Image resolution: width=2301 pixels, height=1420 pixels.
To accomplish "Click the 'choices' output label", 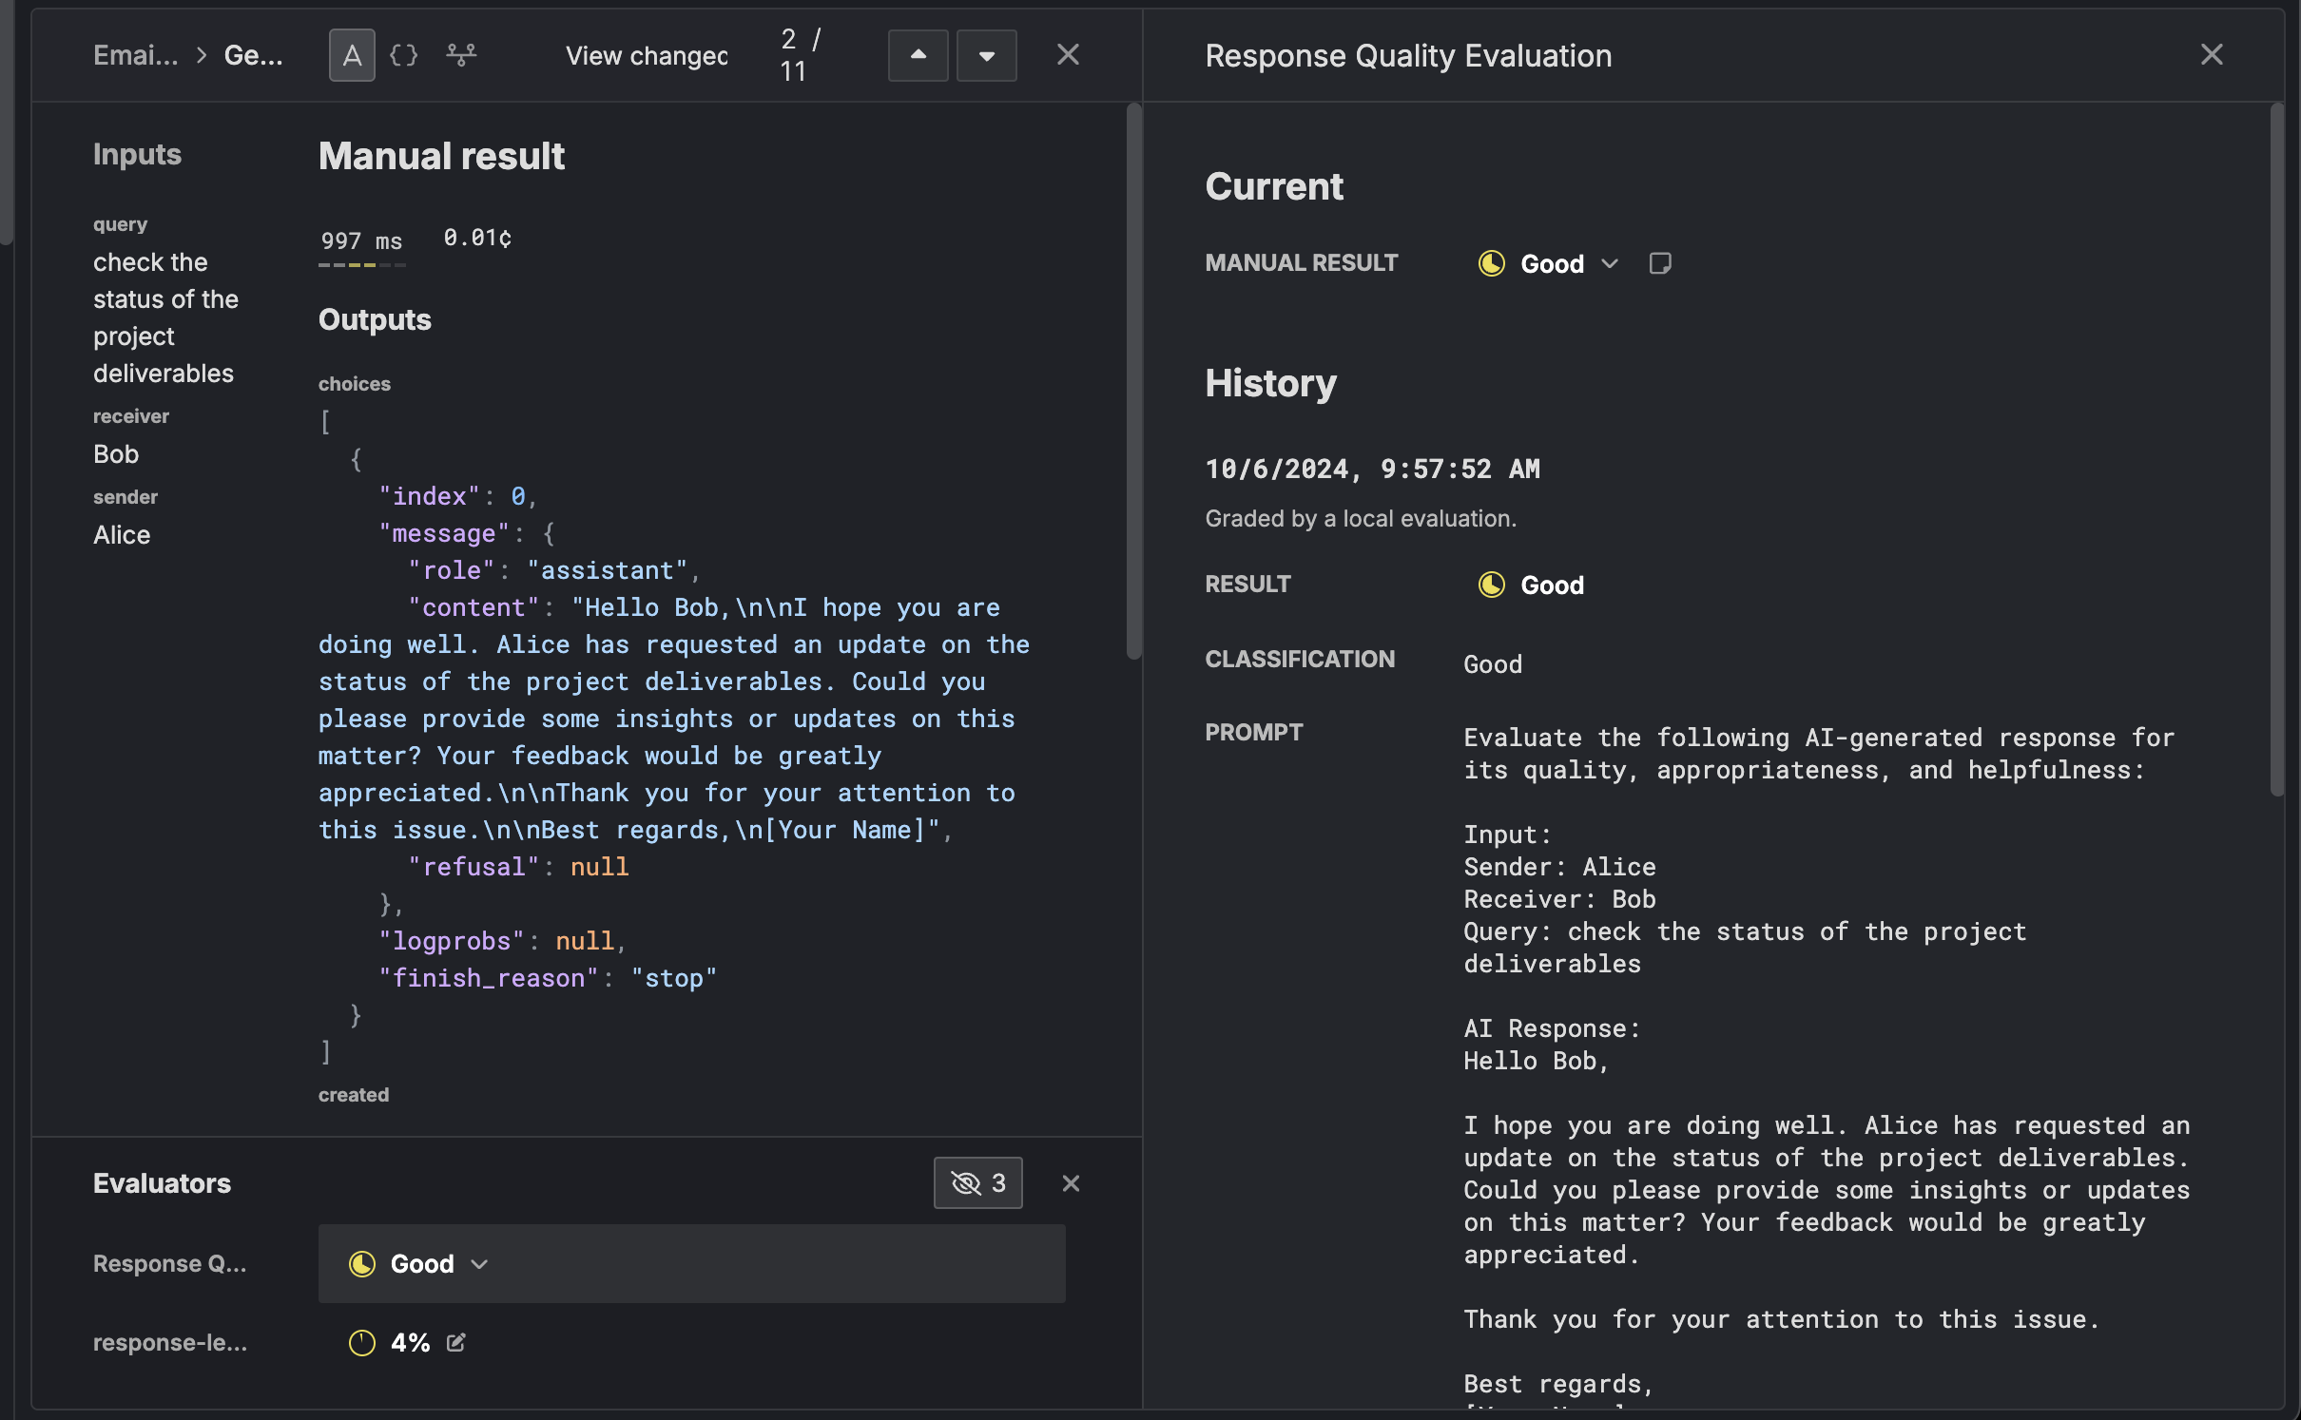I will pyautogui.click(x=355, y=384).
